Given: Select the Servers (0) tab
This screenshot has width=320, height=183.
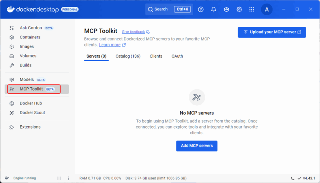Looking at the screenshot, I should click(x=96, y=56).
